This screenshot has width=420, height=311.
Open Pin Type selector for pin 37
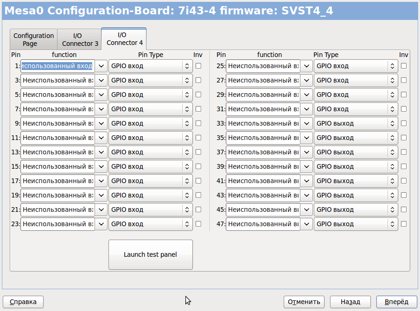pyautogui.click(x=356, y=152)
